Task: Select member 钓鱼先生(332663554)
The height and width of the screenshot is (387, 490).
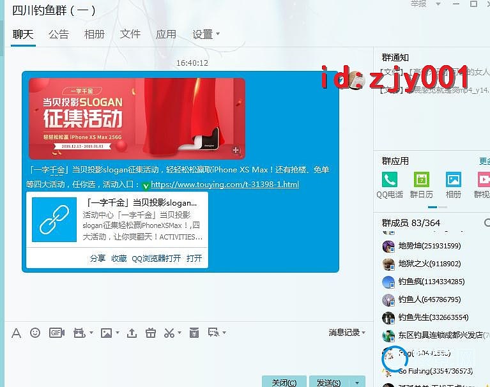Action: click(433, 317)
